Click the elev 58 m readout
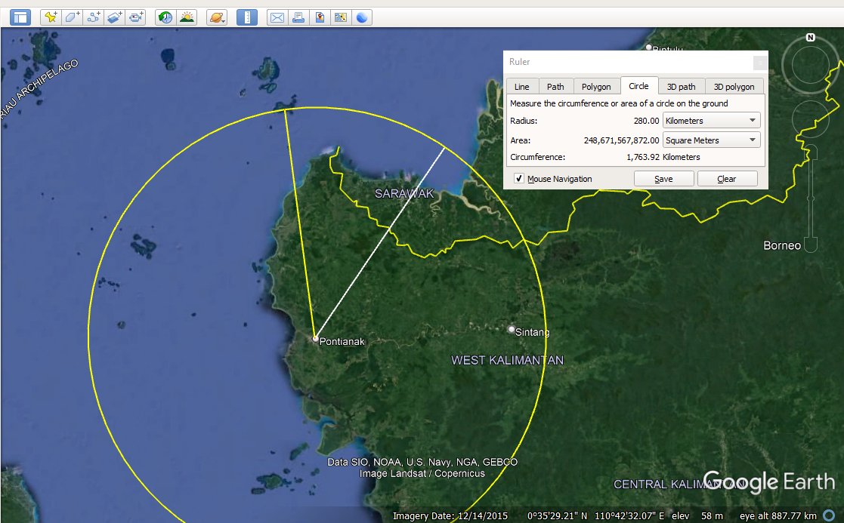This screenshot has width=844, height=523. [697, 516]
